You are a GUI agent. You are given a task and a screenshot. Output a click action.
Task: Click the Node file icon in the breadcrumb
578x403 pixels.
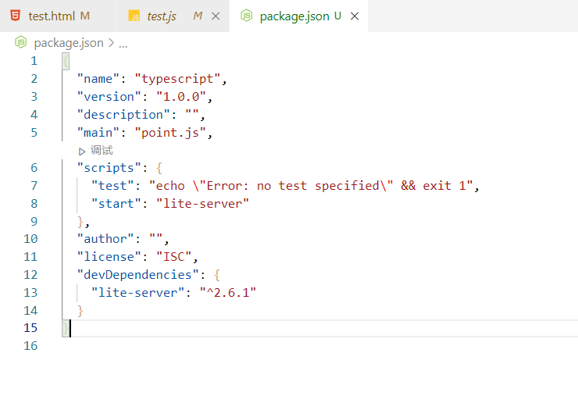(x=21, y=43)
